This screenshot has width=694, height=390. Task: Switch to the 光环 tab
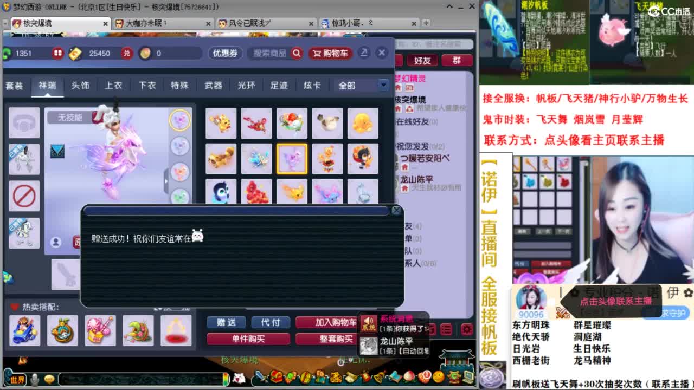(x=246, y=86)
